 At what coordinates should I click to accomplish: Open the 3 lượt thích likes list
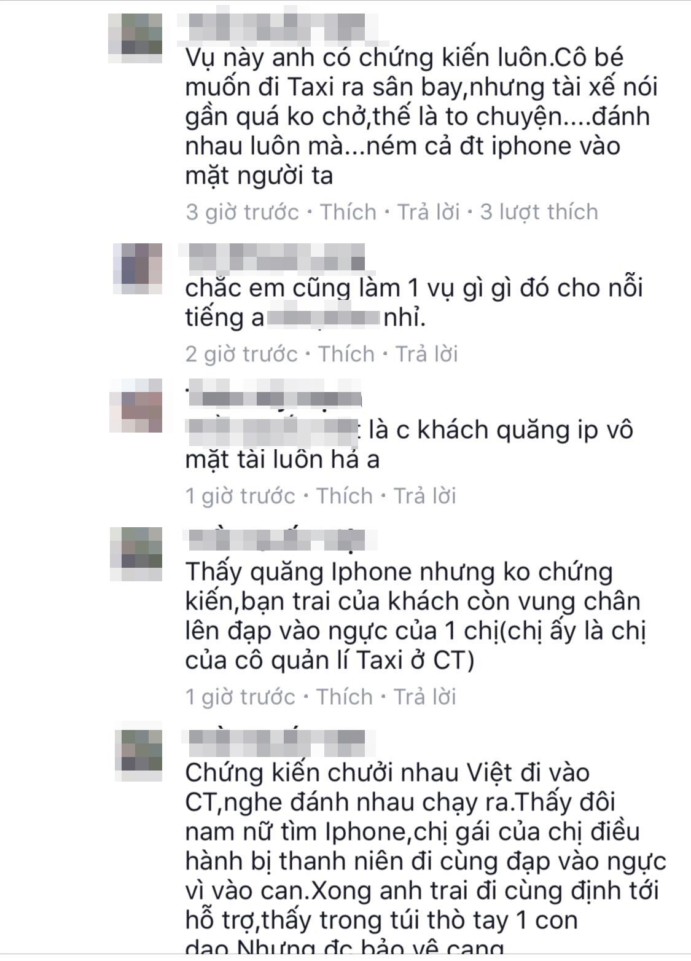(x=539, y=212)
